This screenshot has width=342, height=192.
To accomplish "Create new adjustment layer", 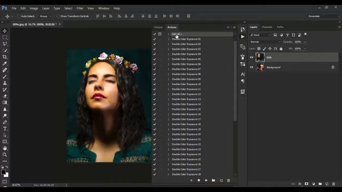I will click(x=314, y=184).
